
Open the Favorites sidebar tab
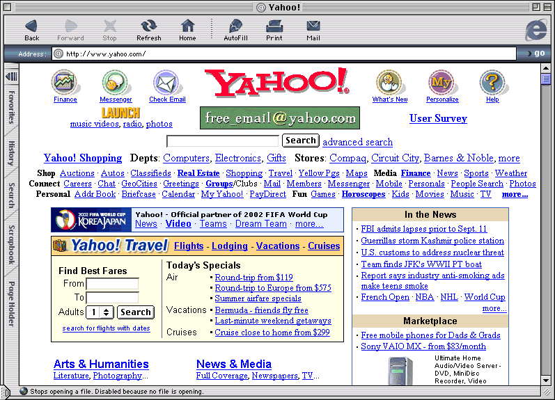pos(11,106)
